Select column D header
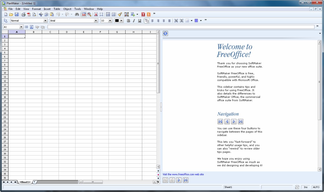This screenshot has width=324, height=192. (x=67, y=32)
